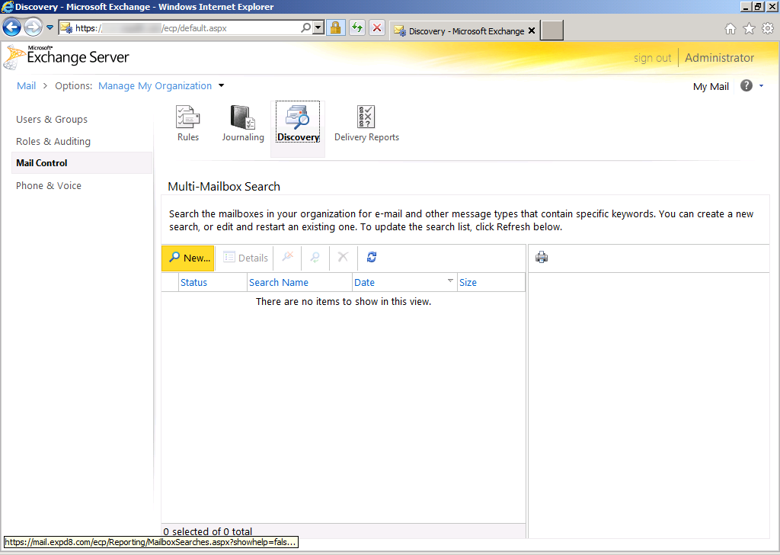
Task: Click the help question mark icon
Action: click(x=746, y=85)
